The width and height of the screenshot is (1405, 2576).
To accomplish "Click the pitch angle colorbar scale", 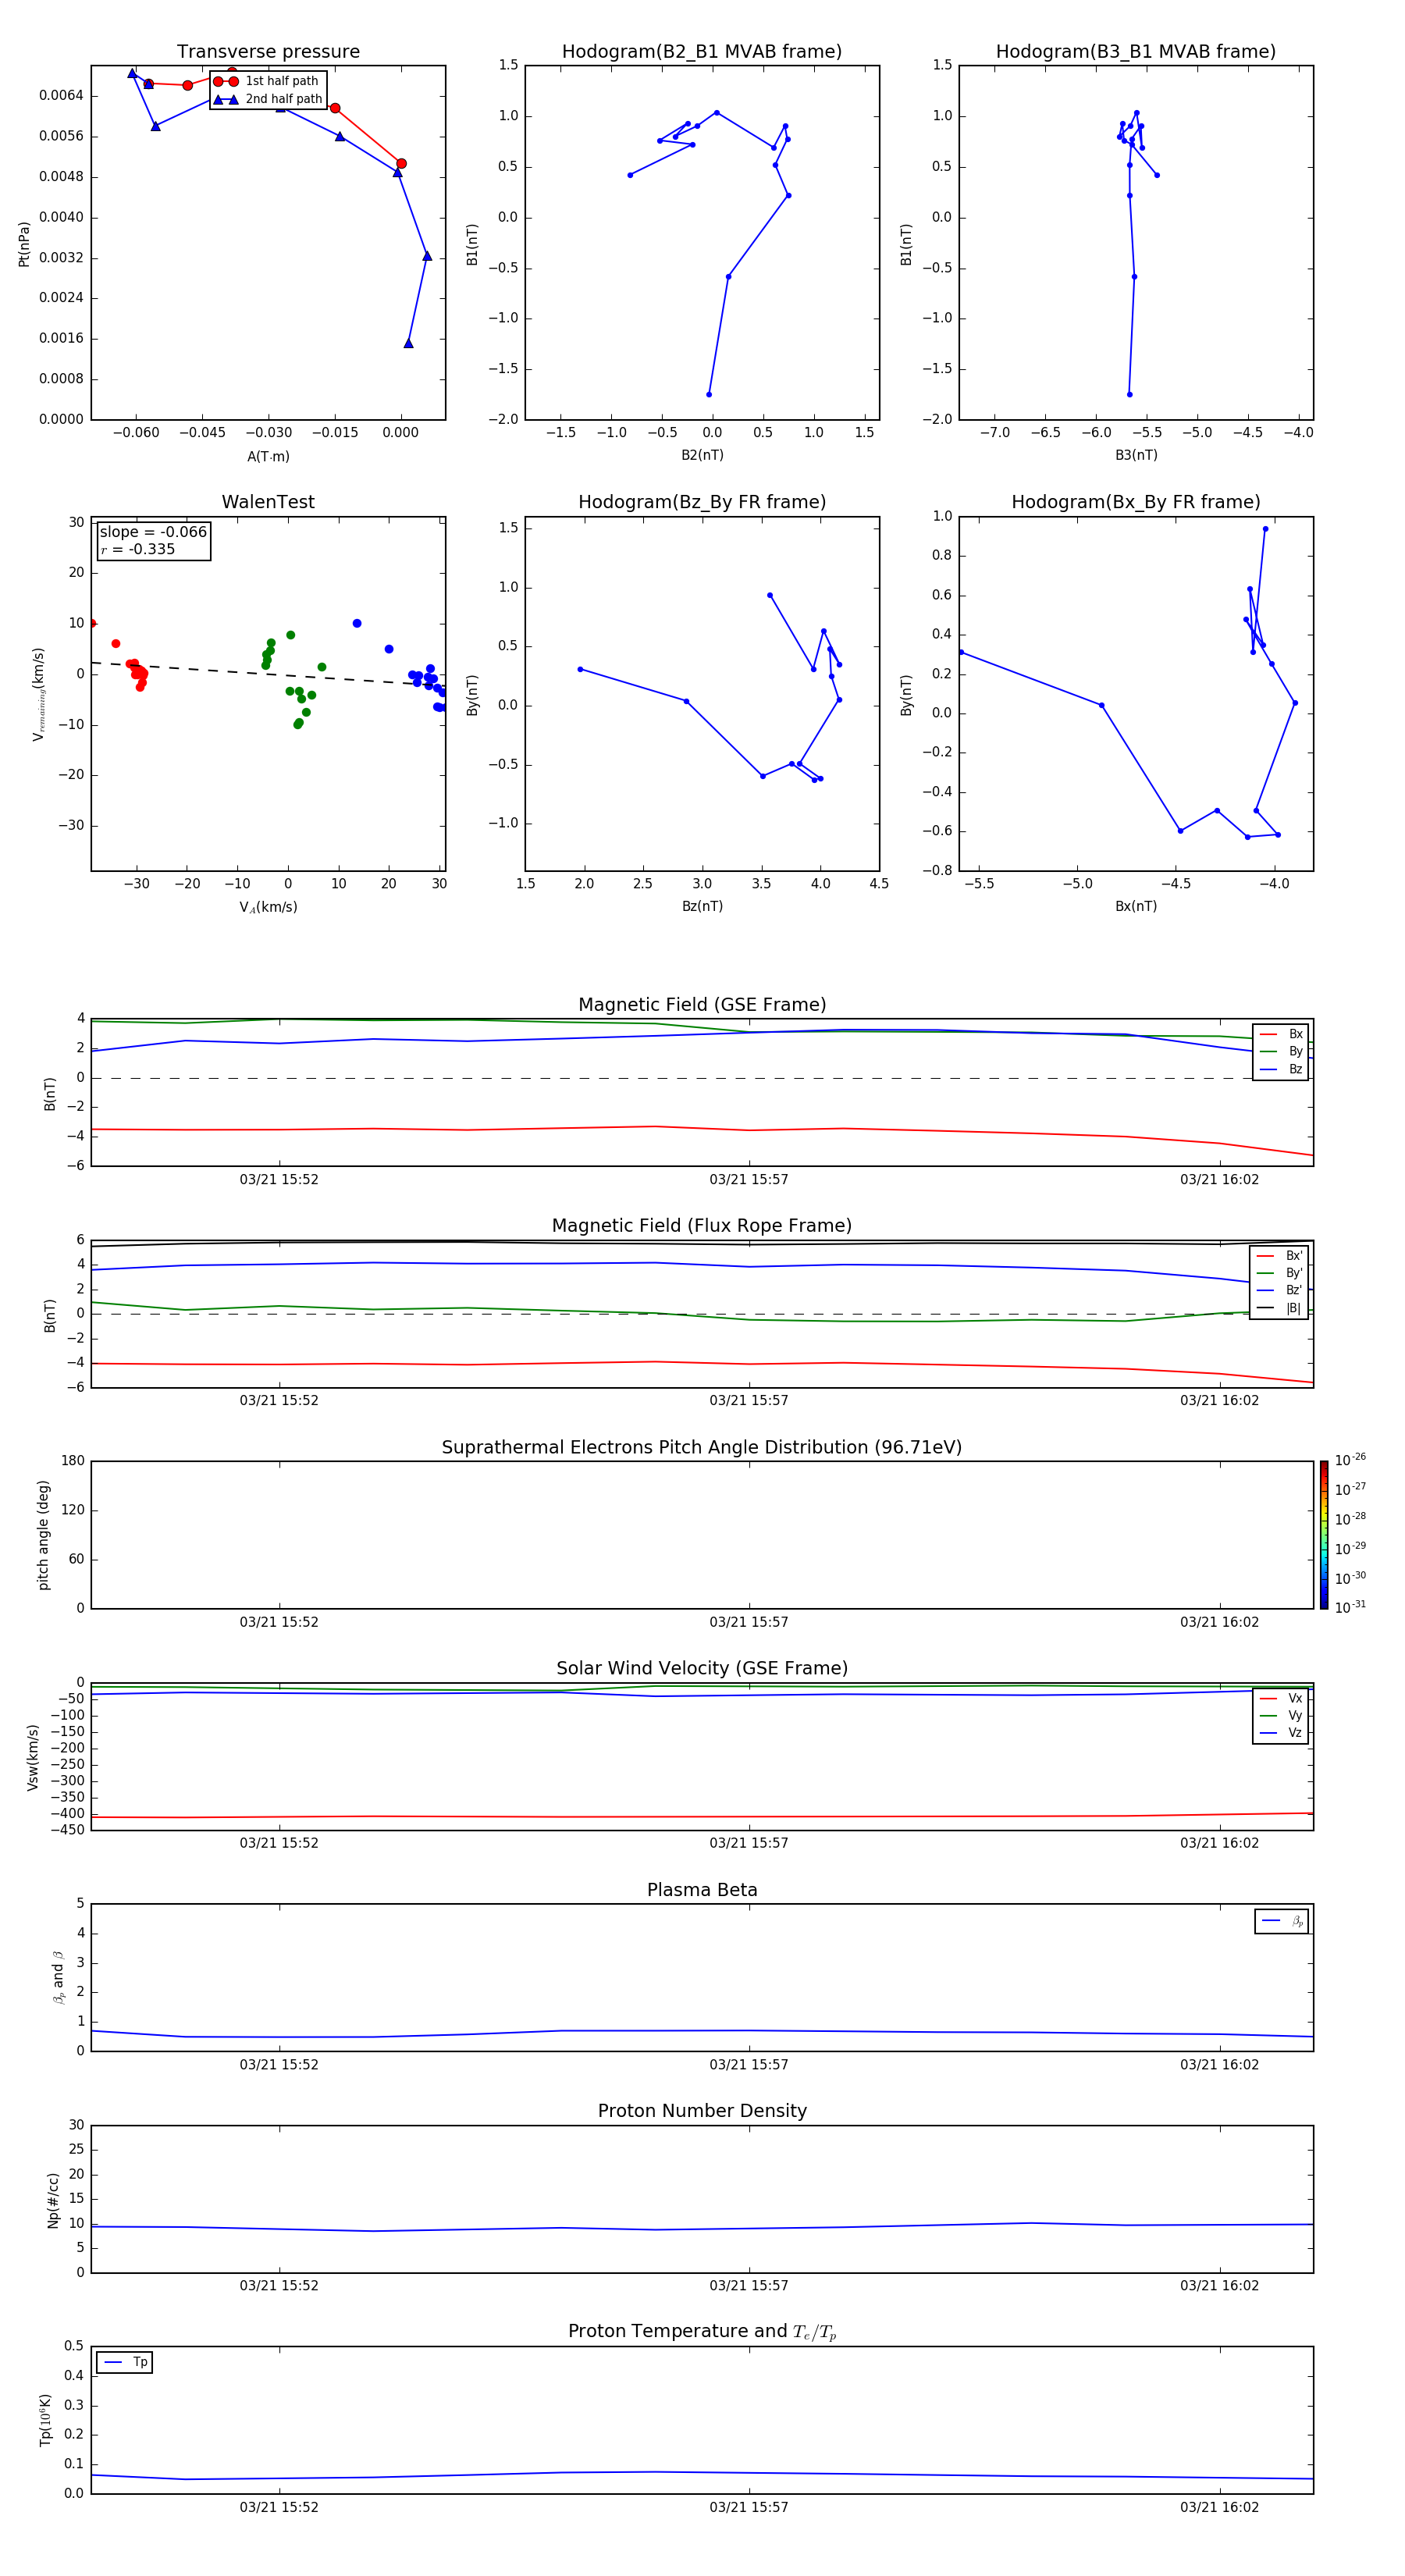I will (x=1324, y=1535).
